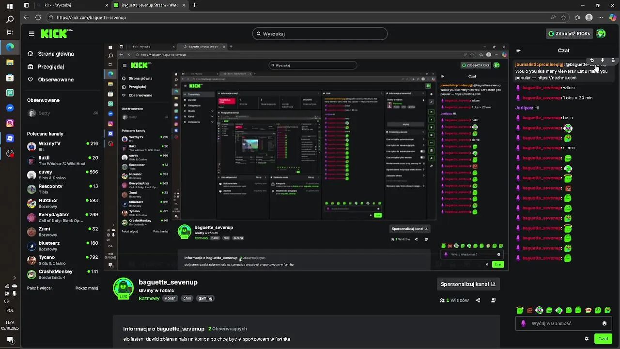Click the baguette_sevenup channel avatar
This screenshot has width=620, height=349.
tap(123, 288)
